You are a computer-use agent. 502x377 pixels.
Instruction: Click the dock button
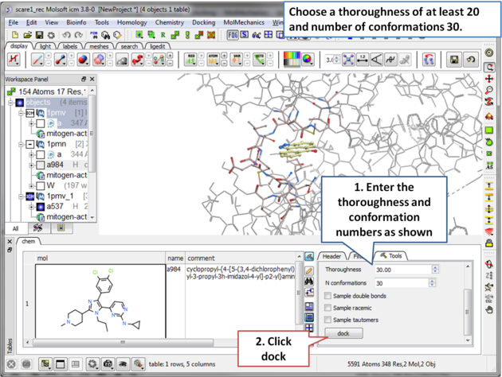pyautogui.click(x=343, y=333)
